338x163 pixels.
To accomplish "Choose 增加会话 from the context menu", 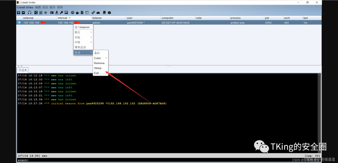I will (83, 47).
